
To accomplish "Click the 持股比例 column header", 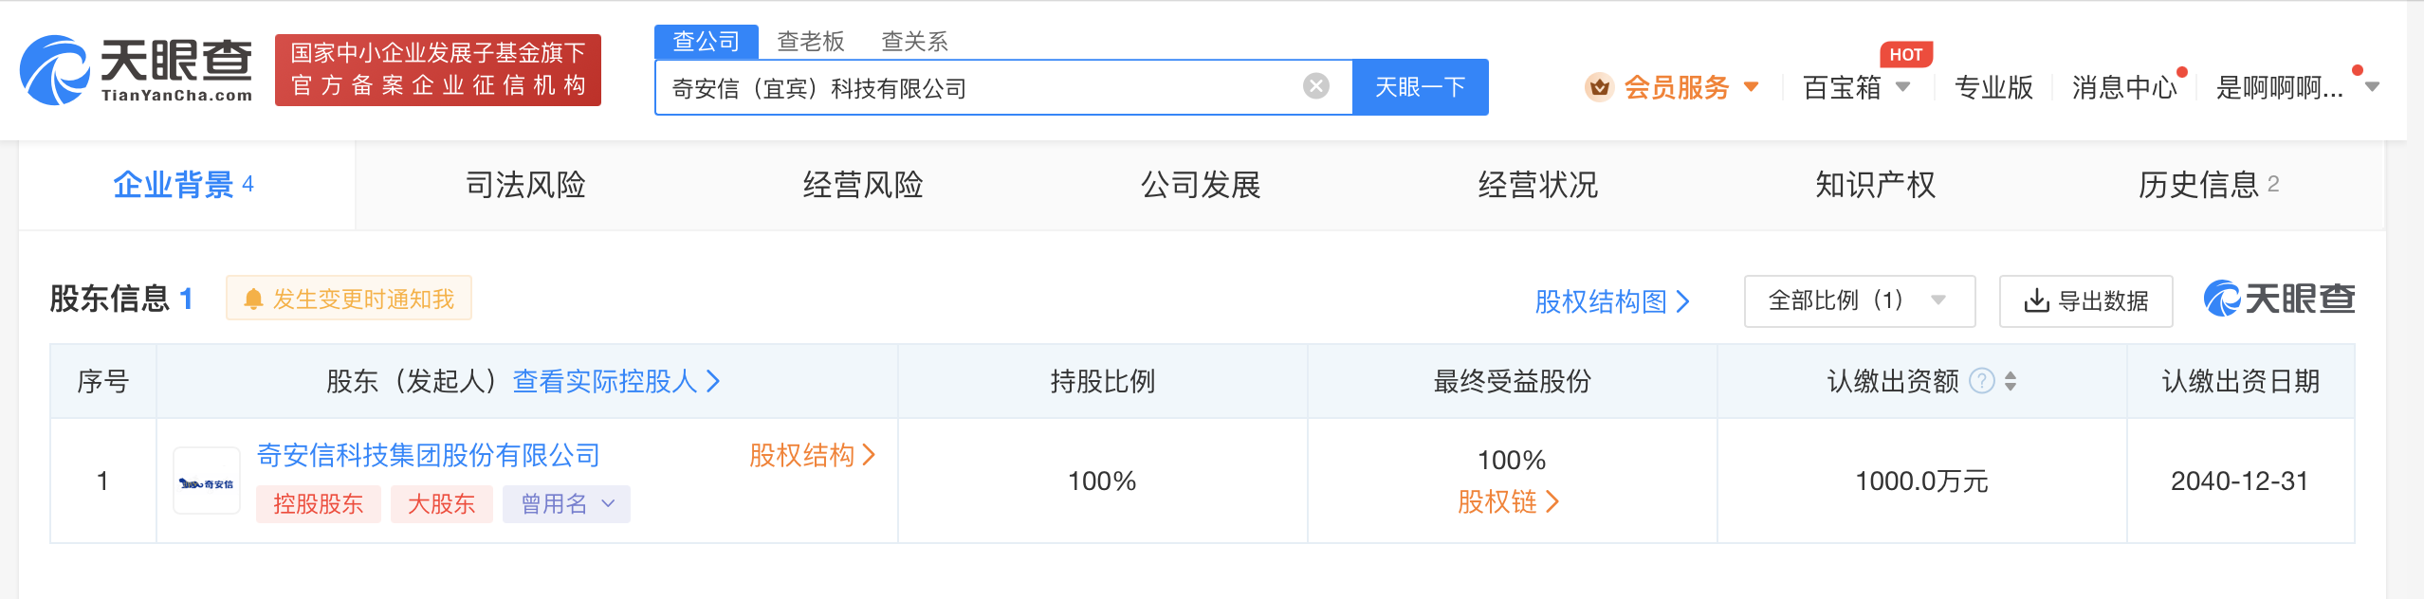I will tap(1102, 381).
